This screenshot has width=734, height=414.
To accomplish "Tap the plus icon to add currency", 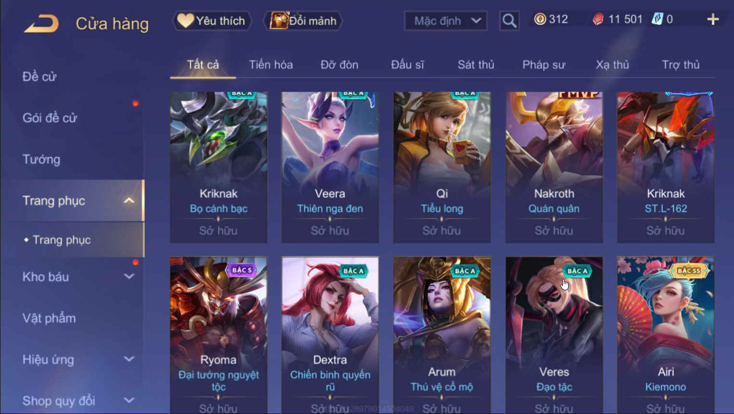I will tap(713, 20).
